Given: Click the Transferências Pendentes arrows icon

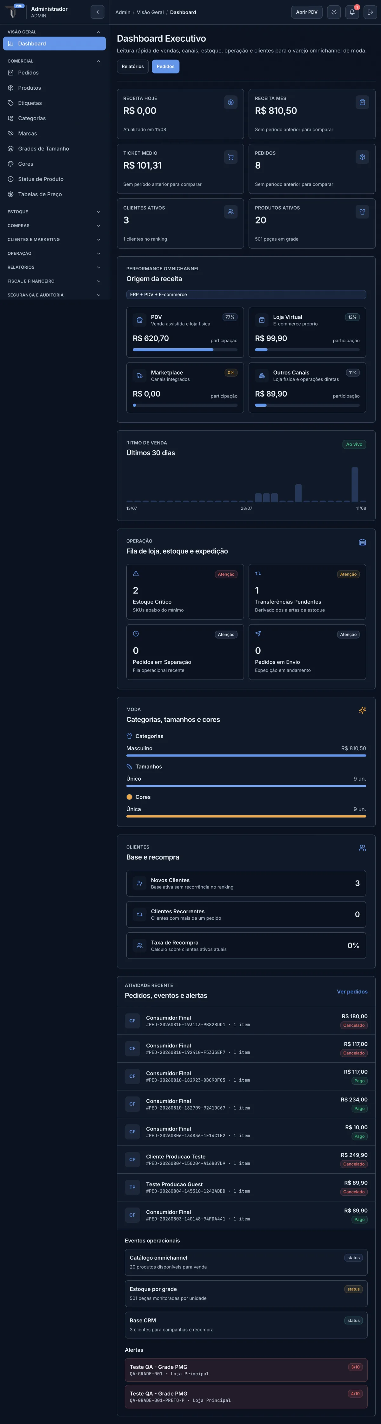Looking at the screenshot, I should [258, 573].
